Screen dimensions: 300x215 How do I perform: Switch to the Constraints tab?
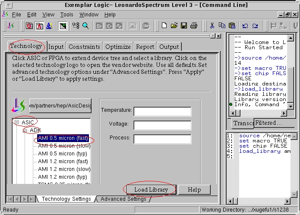84,47
